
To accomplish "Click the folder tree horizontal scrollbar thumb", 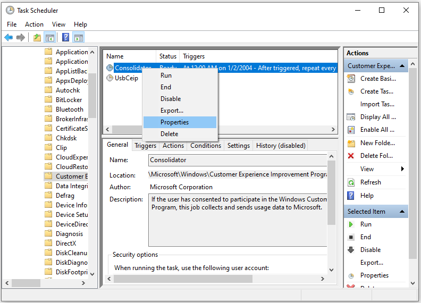I will [x=26, y=283].
